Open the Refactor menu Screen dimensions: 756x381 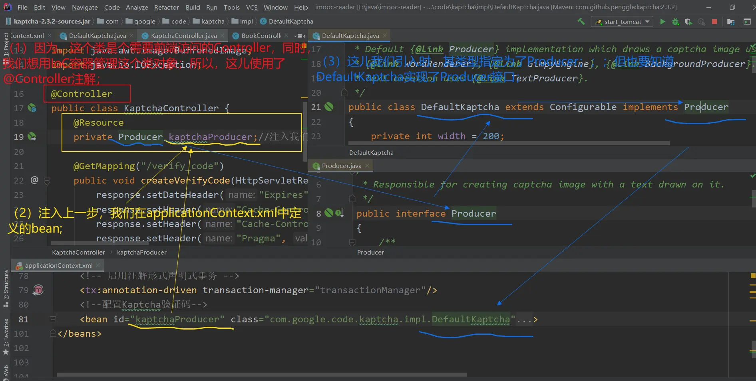point(166,7)
